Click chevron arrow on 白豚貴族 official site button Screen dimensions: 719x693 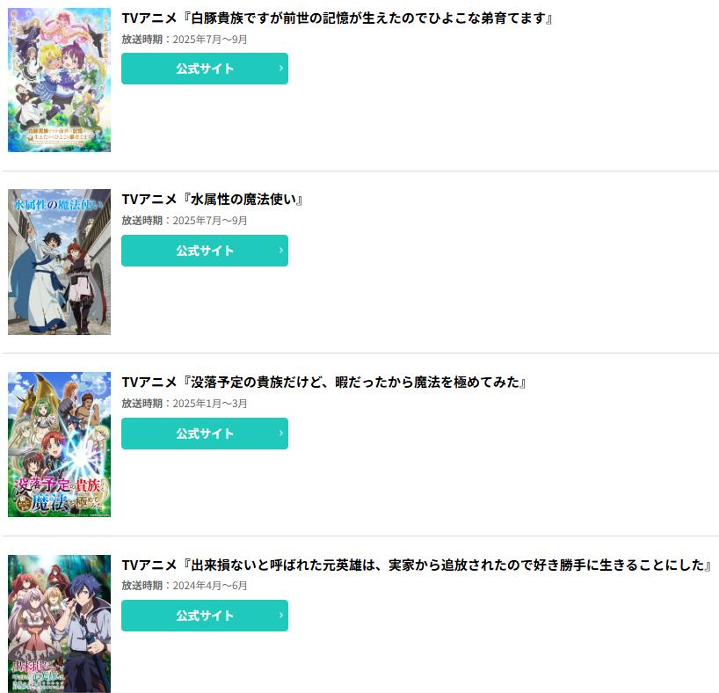(x=280, y=69)
